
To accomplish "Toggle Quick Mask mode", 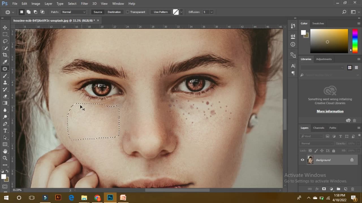I will coord(5,187).
